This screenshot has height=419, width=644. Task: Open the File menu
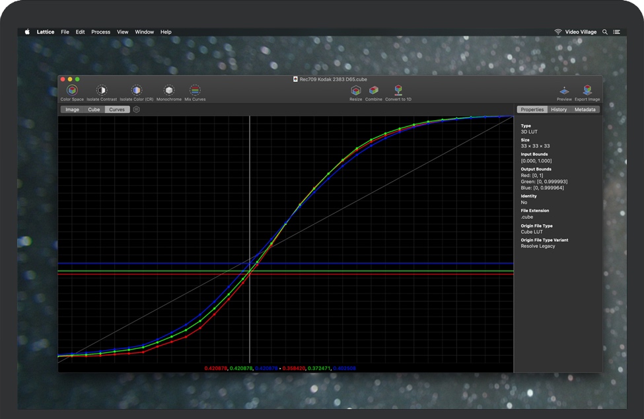click(65, 32)
